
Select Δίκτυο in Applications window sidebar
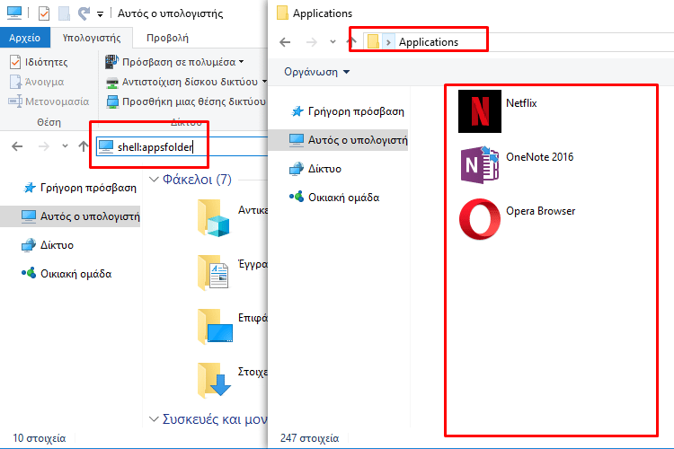point(315,169)
